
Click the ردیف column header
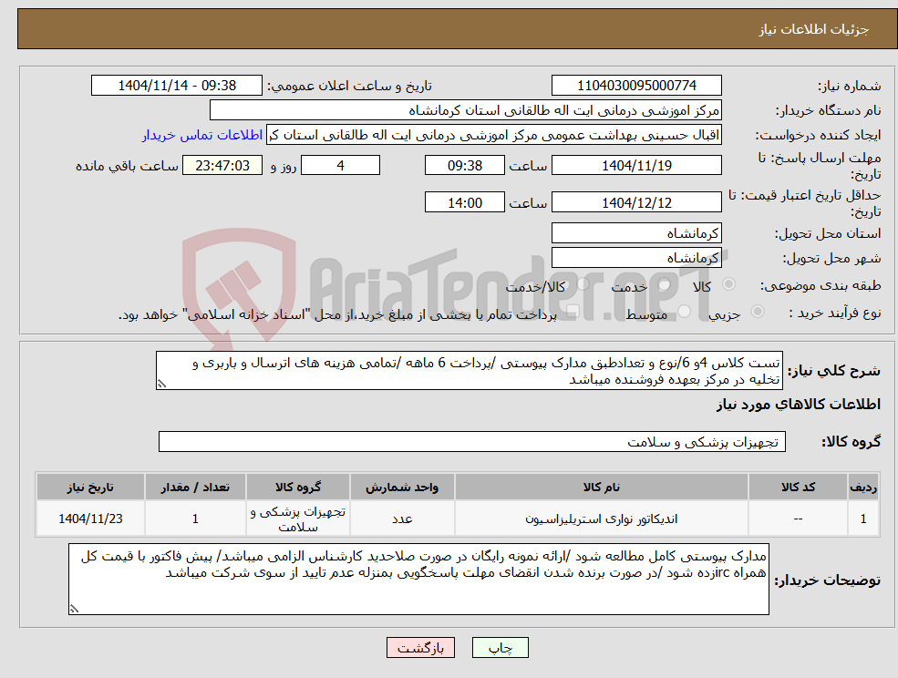[863, 488]
